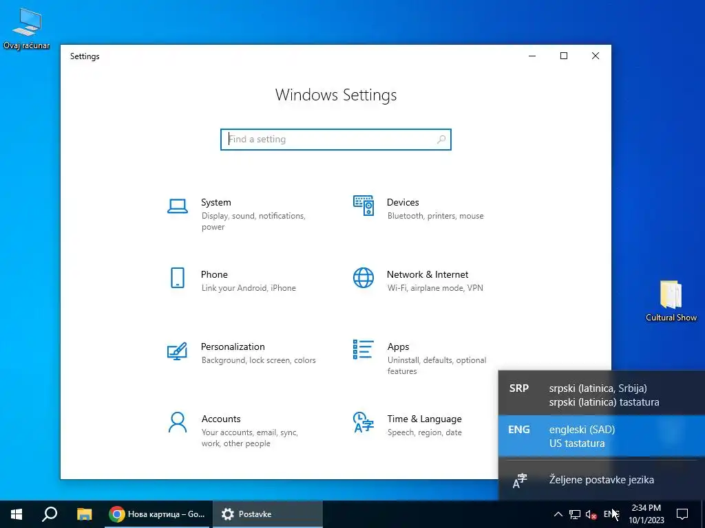Open the Network & Internet title
Image resolution: width=705 pixels, height=528 pixels.
tap(428, 274)
